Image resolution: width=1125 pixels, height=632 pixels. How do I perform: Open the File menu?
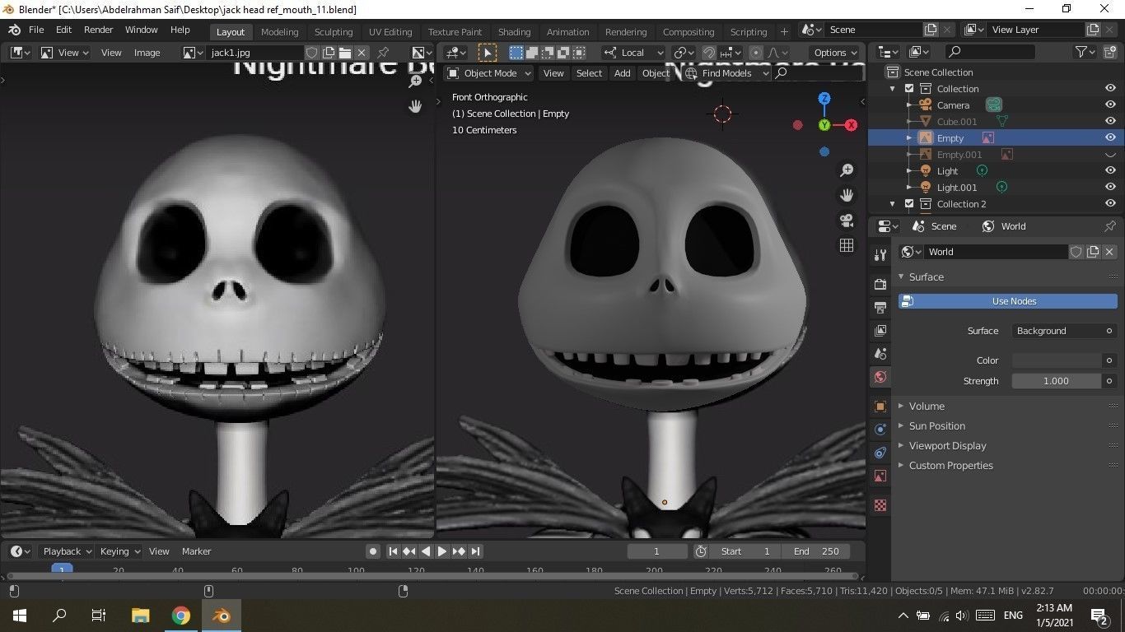click(36, 30)
